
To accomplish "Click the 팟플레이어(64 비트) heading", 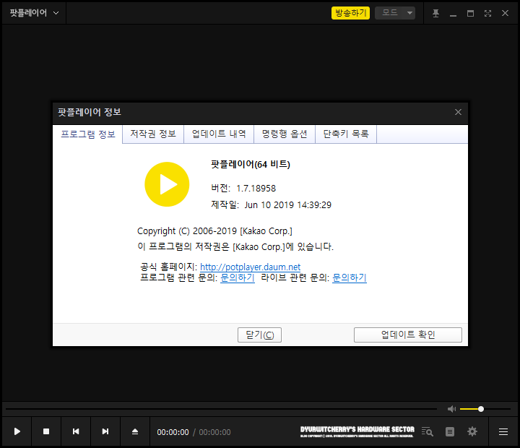I will tap(251, 164).
